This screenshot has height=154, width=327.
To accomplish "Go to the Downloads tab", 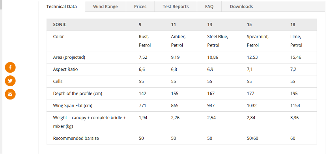I will [x=241, y=6].
